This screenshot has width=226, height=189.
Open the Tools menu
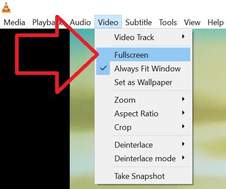(x=168, y=22)
